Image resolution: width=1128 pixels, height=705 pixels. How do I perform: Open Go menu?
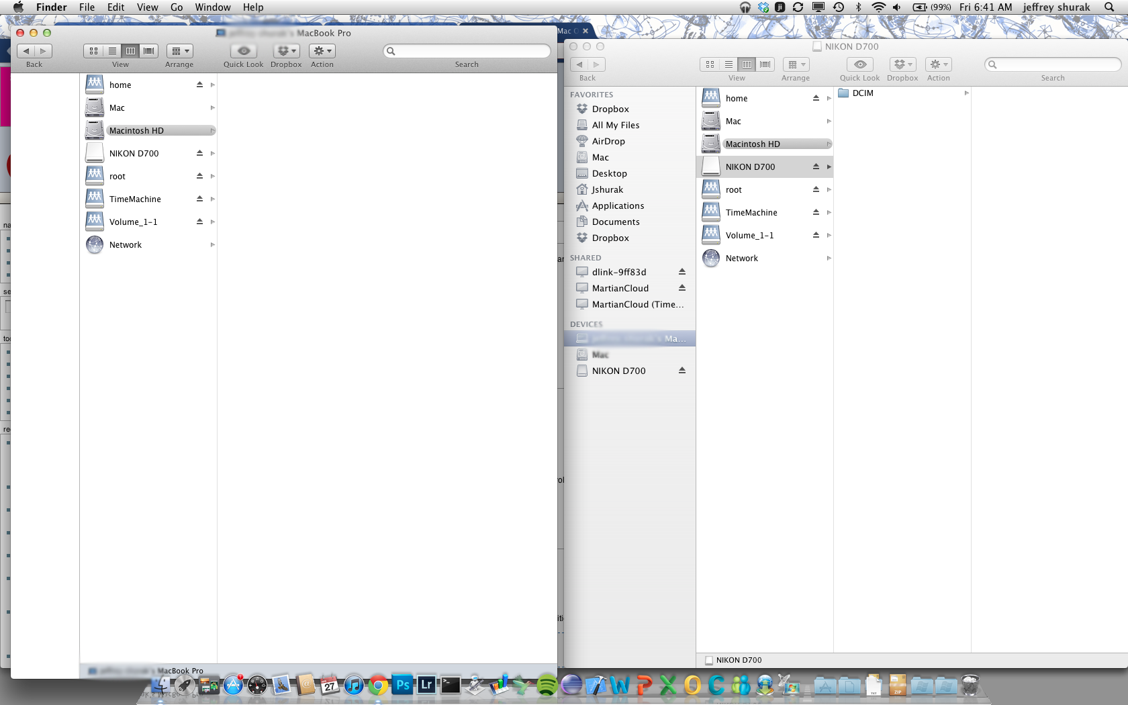(177, 7)
